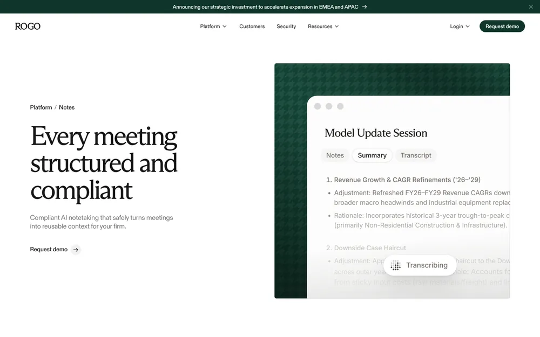Select the Summary tab in the preview
Screen dimensions: 540x337
click(372, 155)
